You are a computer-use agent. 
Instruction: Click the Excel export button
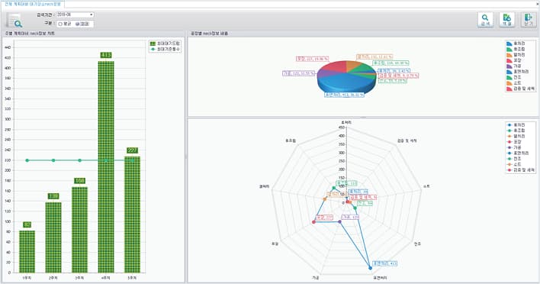(x=507, y=20)
